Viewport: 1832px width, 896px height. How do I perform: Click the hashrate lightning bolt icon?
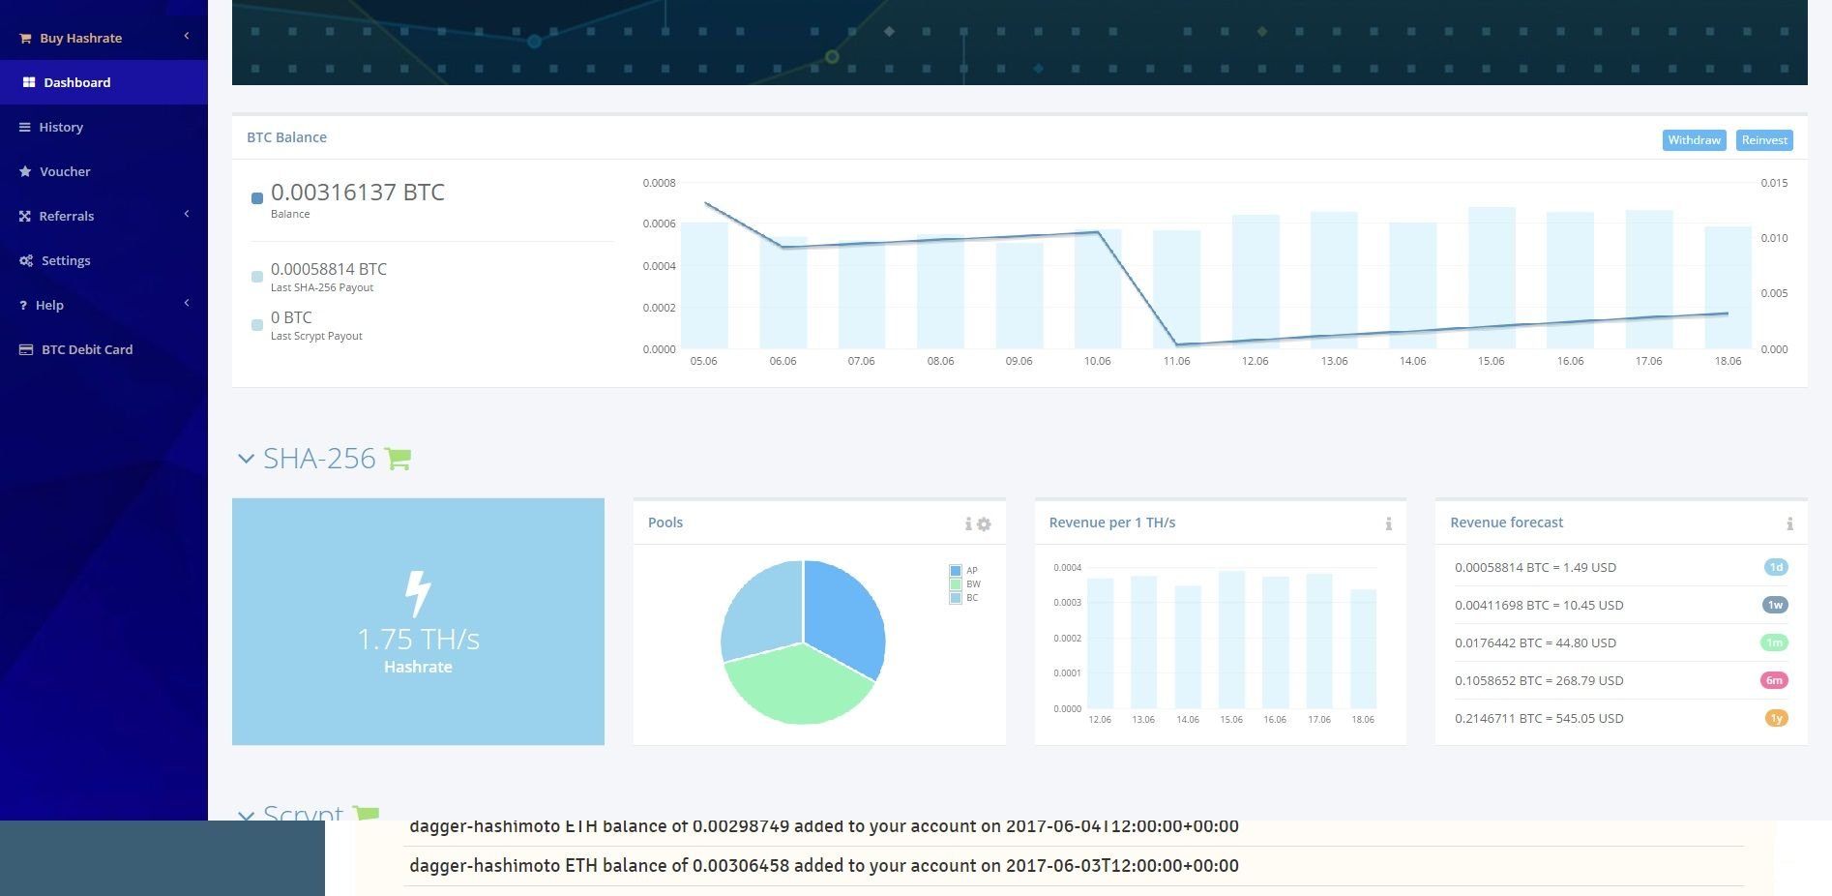[x=418, y=593]
